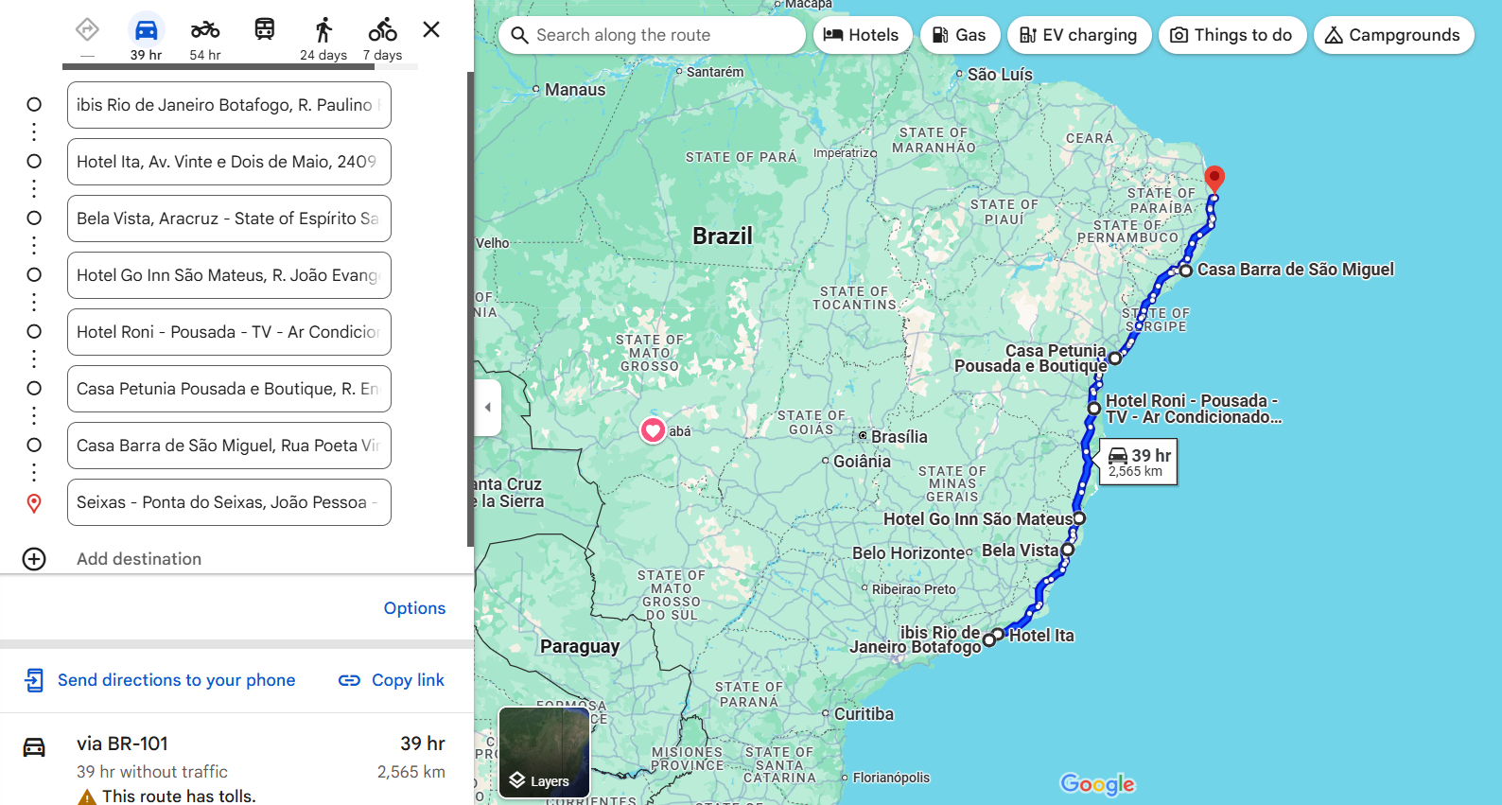Open the Options link for route settings
The height and width of the screenshot is (805, 1502).
pyautogui.click(x=414, y=608)
